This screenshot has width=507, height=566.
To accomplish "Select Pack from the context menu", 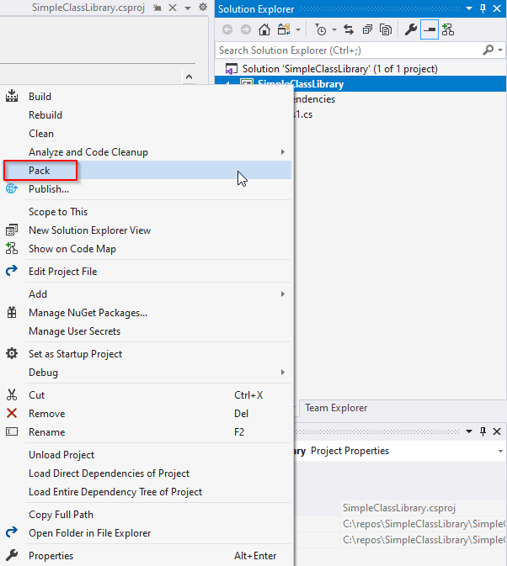I will pos(40,171).
